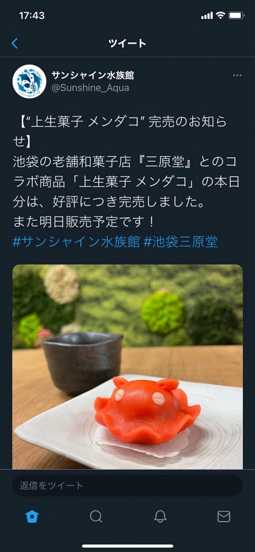Tap the @Sunshine_Aqua handle

tap(91, 88)
